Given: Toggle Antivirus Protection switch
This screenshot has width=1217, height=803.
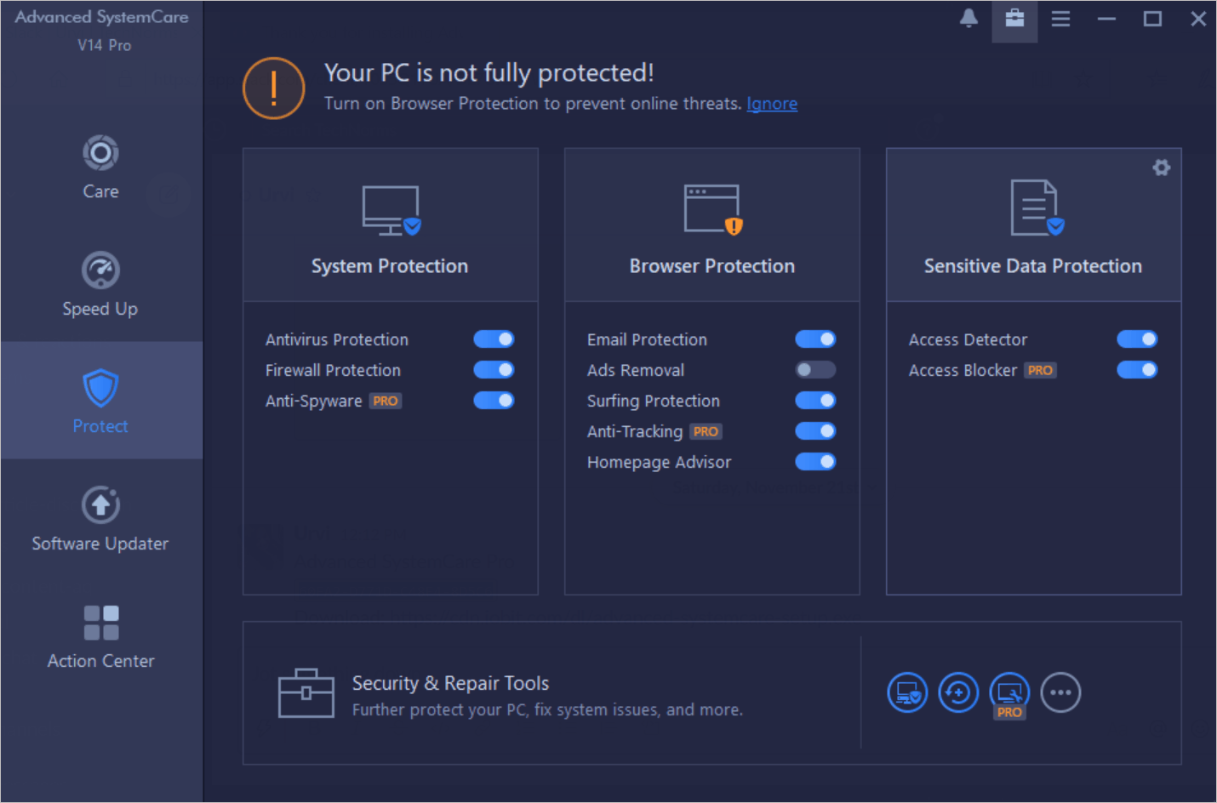Looking at the screenshot, I should [494, 339].
